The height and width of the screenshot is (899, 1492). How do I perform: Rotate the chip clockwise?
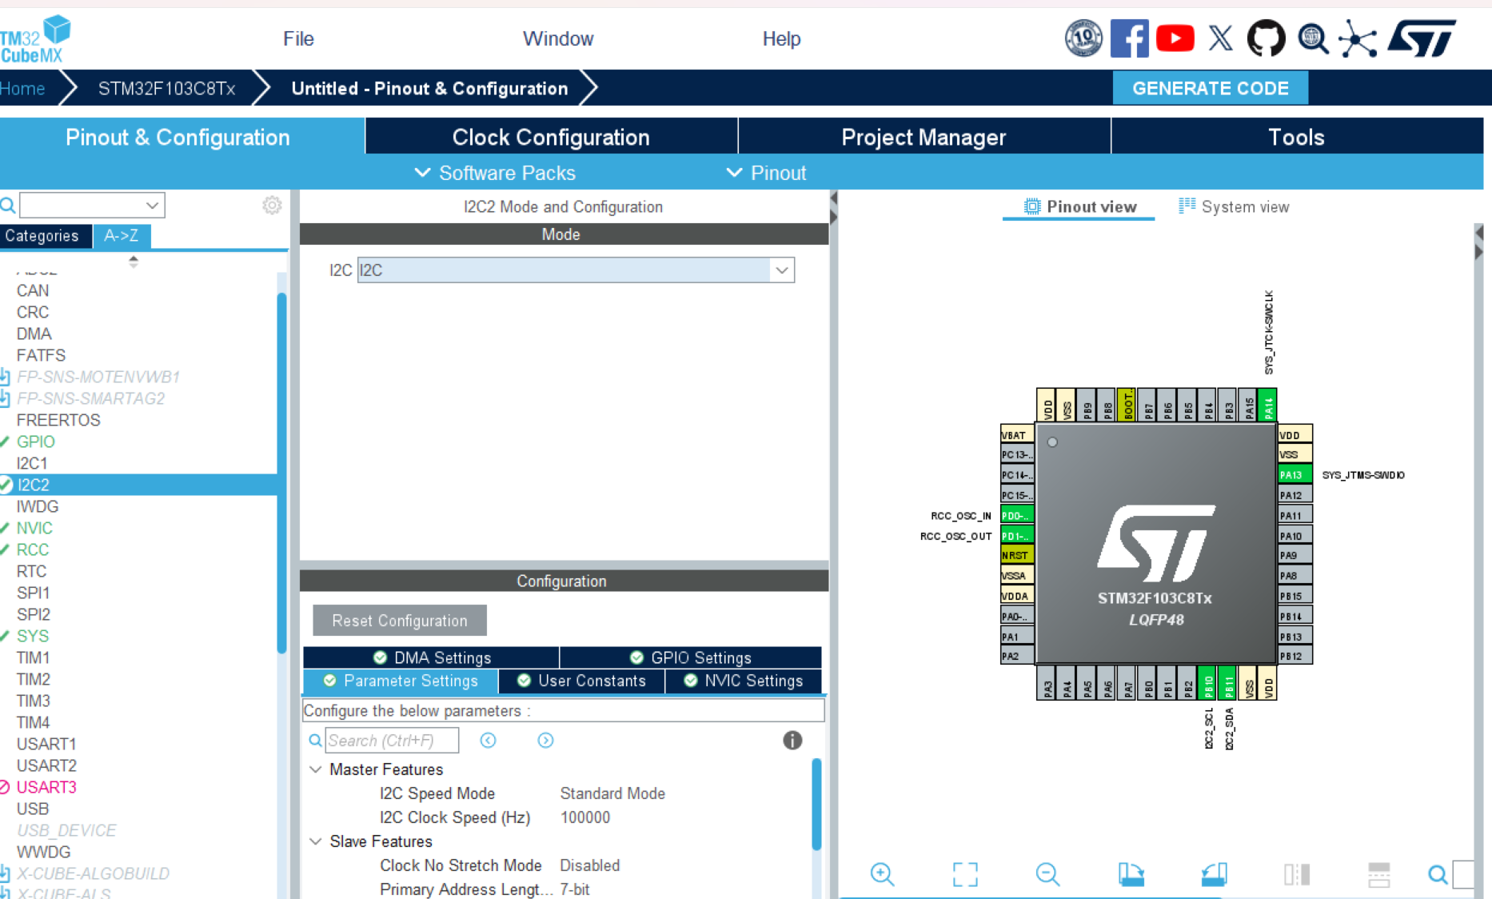1131,873
